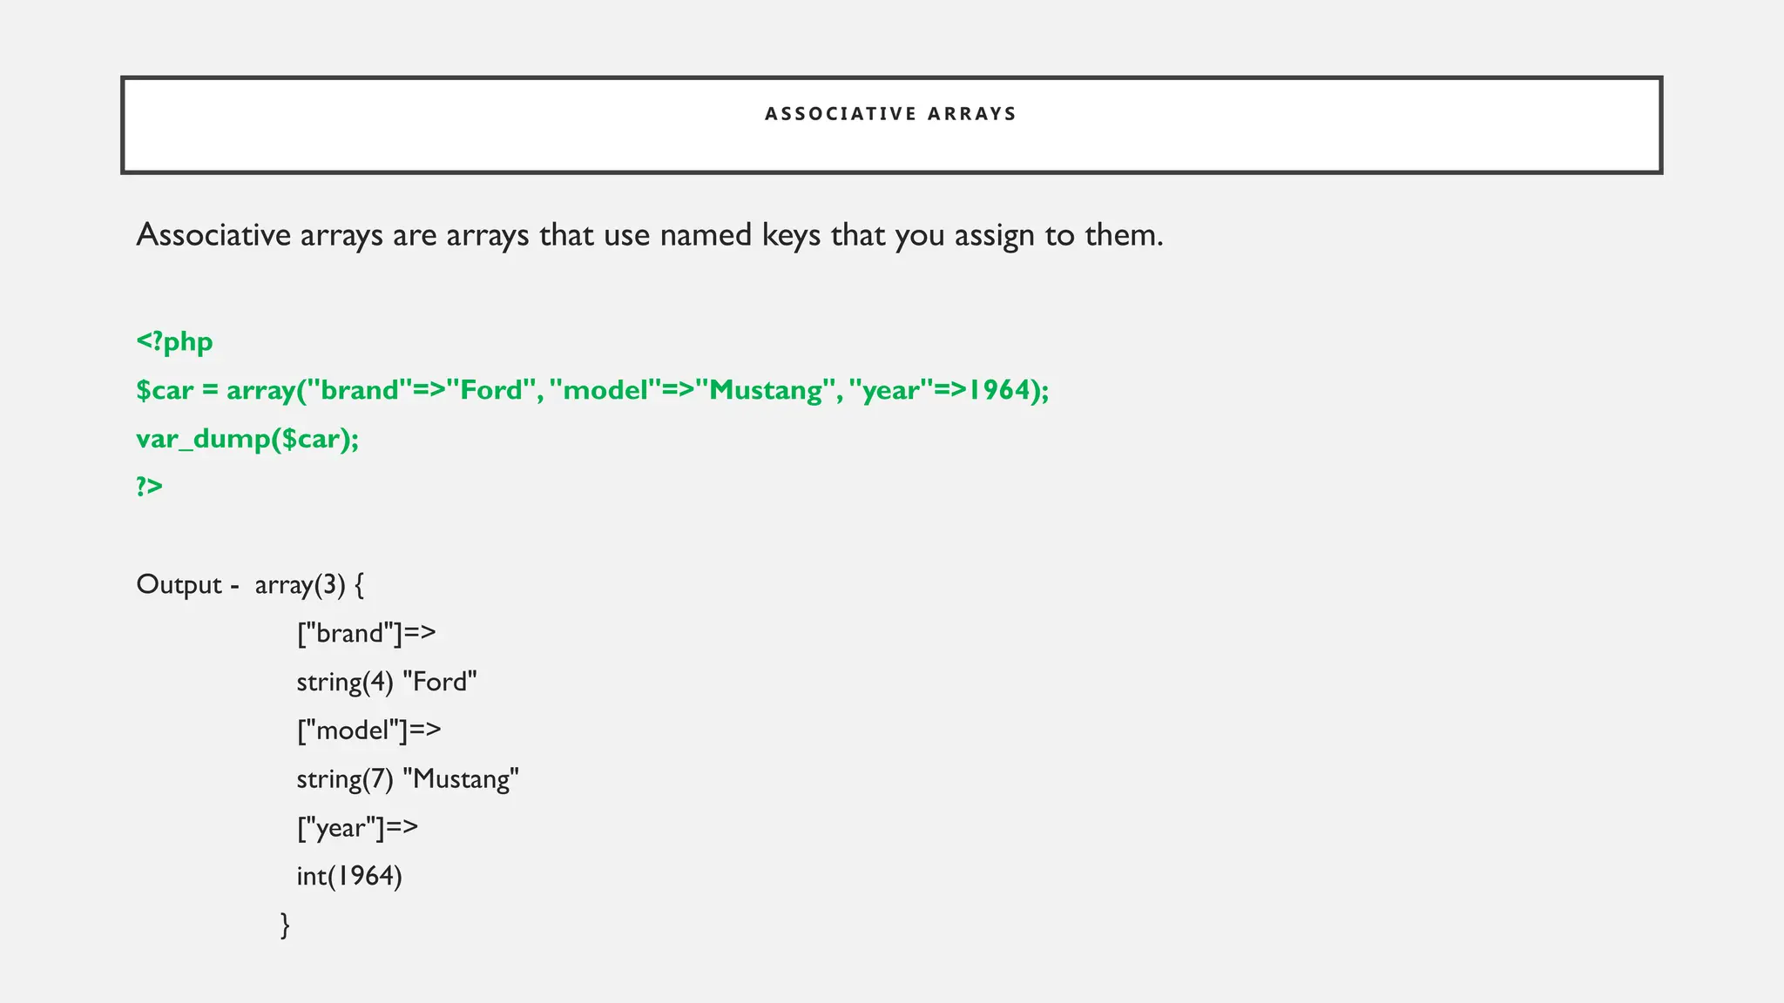The width and height of the screenshot is (1784, 1003).
Task: Click the ["brand"]=> output line
Action: coord(366,633)
